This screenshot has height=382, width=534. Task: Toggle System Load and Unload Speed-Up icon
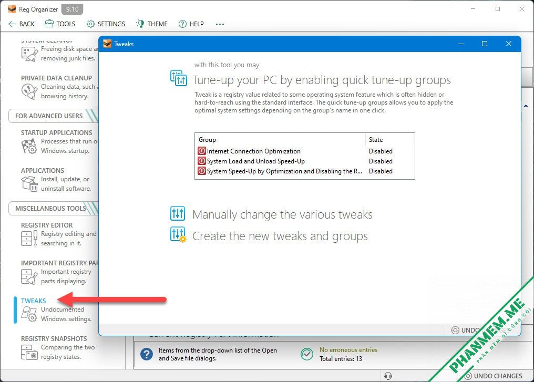pyautogui.click(x=202, y=161)
